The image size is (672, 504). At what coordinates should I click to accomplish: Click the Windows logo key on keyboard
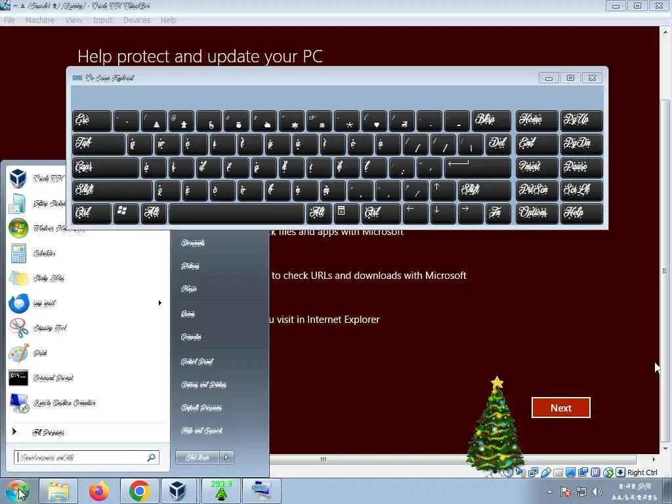(x=126, y=213)
